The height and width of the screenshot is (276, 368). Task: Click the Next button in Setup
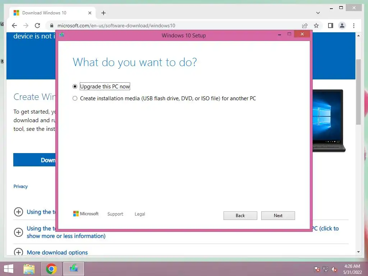tap(278, 216)
